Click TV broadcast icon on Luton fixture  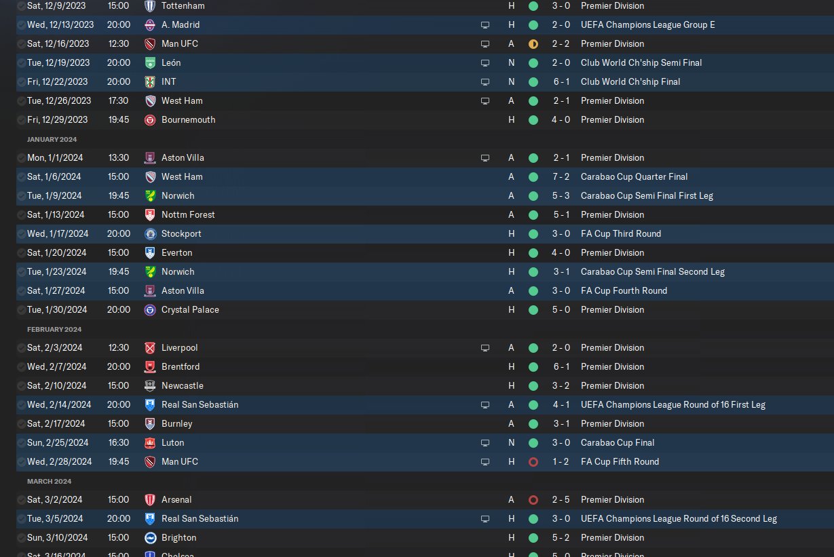(485, 442)
